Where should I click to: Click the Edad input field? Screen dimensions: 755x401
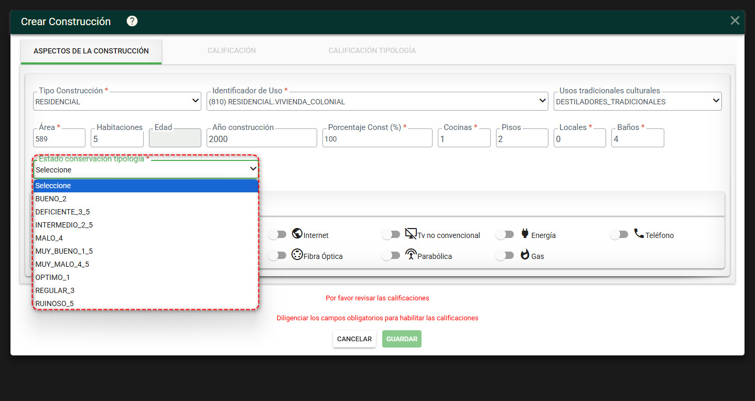pyautogui.click(x=175, y=138)
